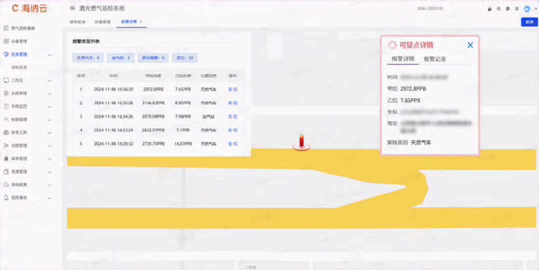Expand the 系统管理 sidebar group
Image resolution: width=539 pixels, height=270 pixels.
click(x=50, y=93)
